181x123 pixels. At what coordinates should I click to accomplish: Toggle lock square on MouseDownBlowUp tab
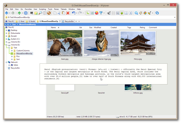click(60, 21)
